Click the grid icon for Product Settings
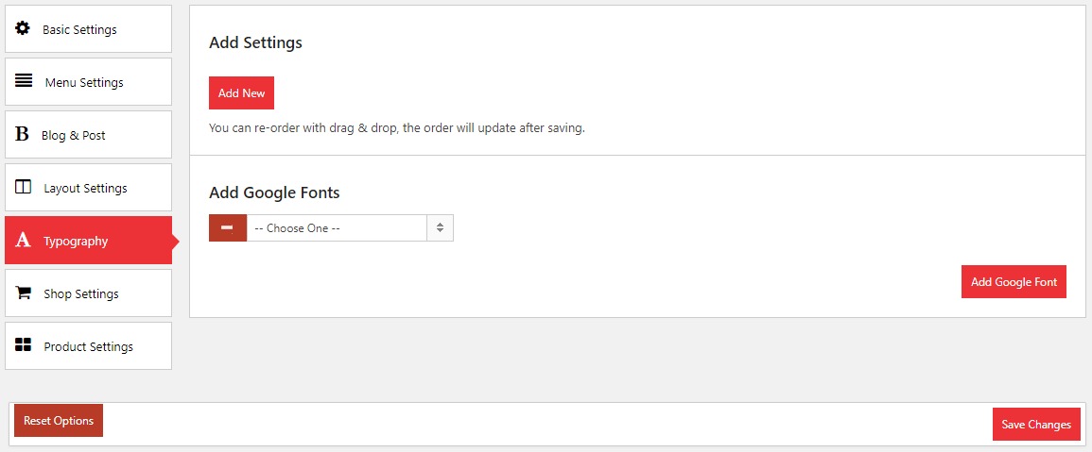Viewport: 1092px width, 452px height. coord(24,345)
